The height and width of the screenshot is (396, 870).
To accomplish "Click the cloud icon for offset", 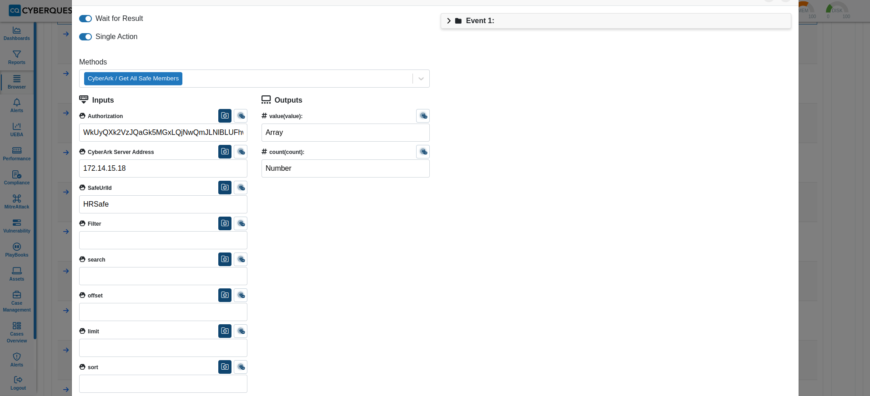I will click(x=241, y=295).
